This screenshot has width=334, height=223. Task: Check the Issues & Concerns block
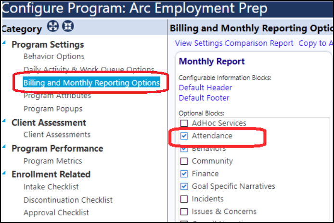coord(184,212)
